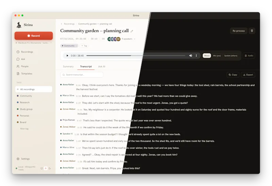Mute audio with the speaker icon
Image resolution: width=272 pixels, height=186 pixels.
pyautogui.click(x=191, y=56)
